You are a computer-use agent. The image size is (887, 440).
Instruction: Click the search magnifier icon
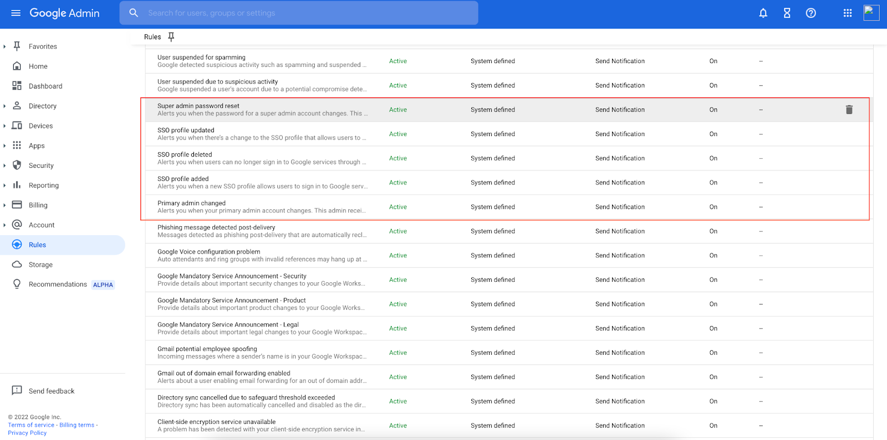pyautogui.click(x=134, y=13)
